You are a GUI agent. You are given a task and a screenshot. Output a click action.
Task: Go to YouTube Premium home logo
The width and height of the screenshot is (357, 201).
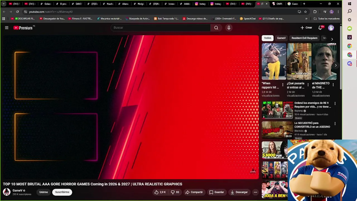pos(24,28)
